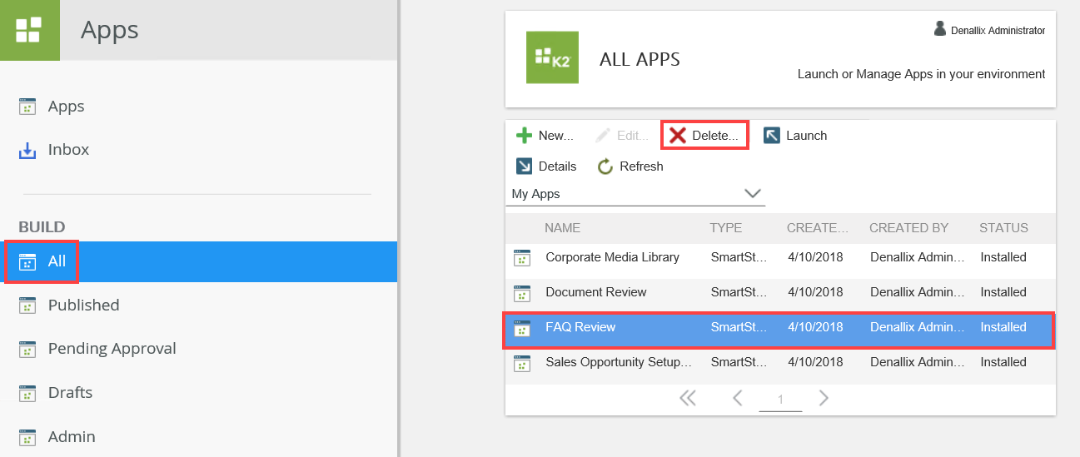Open Pending Approval apps list
This screenshot has width=1080, height=457.
coord(112,349)
